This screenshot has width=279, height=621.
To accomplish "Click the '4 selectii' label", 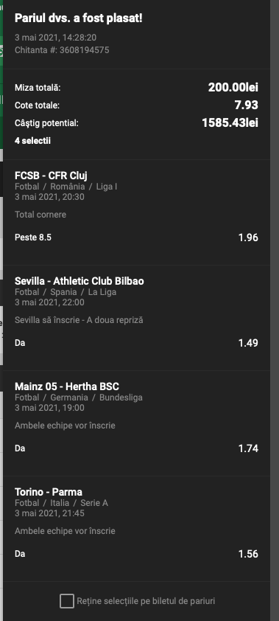I will [x=32, y=141].
